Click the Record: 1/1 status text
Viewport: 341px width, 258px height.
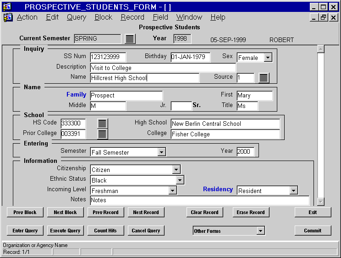16,252
